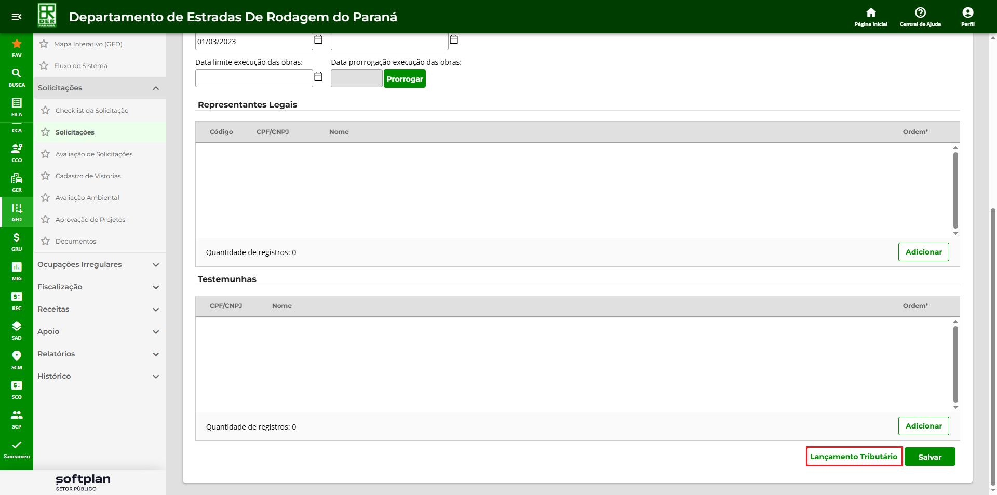Select Aprovação de Projetos menu item

90,220
